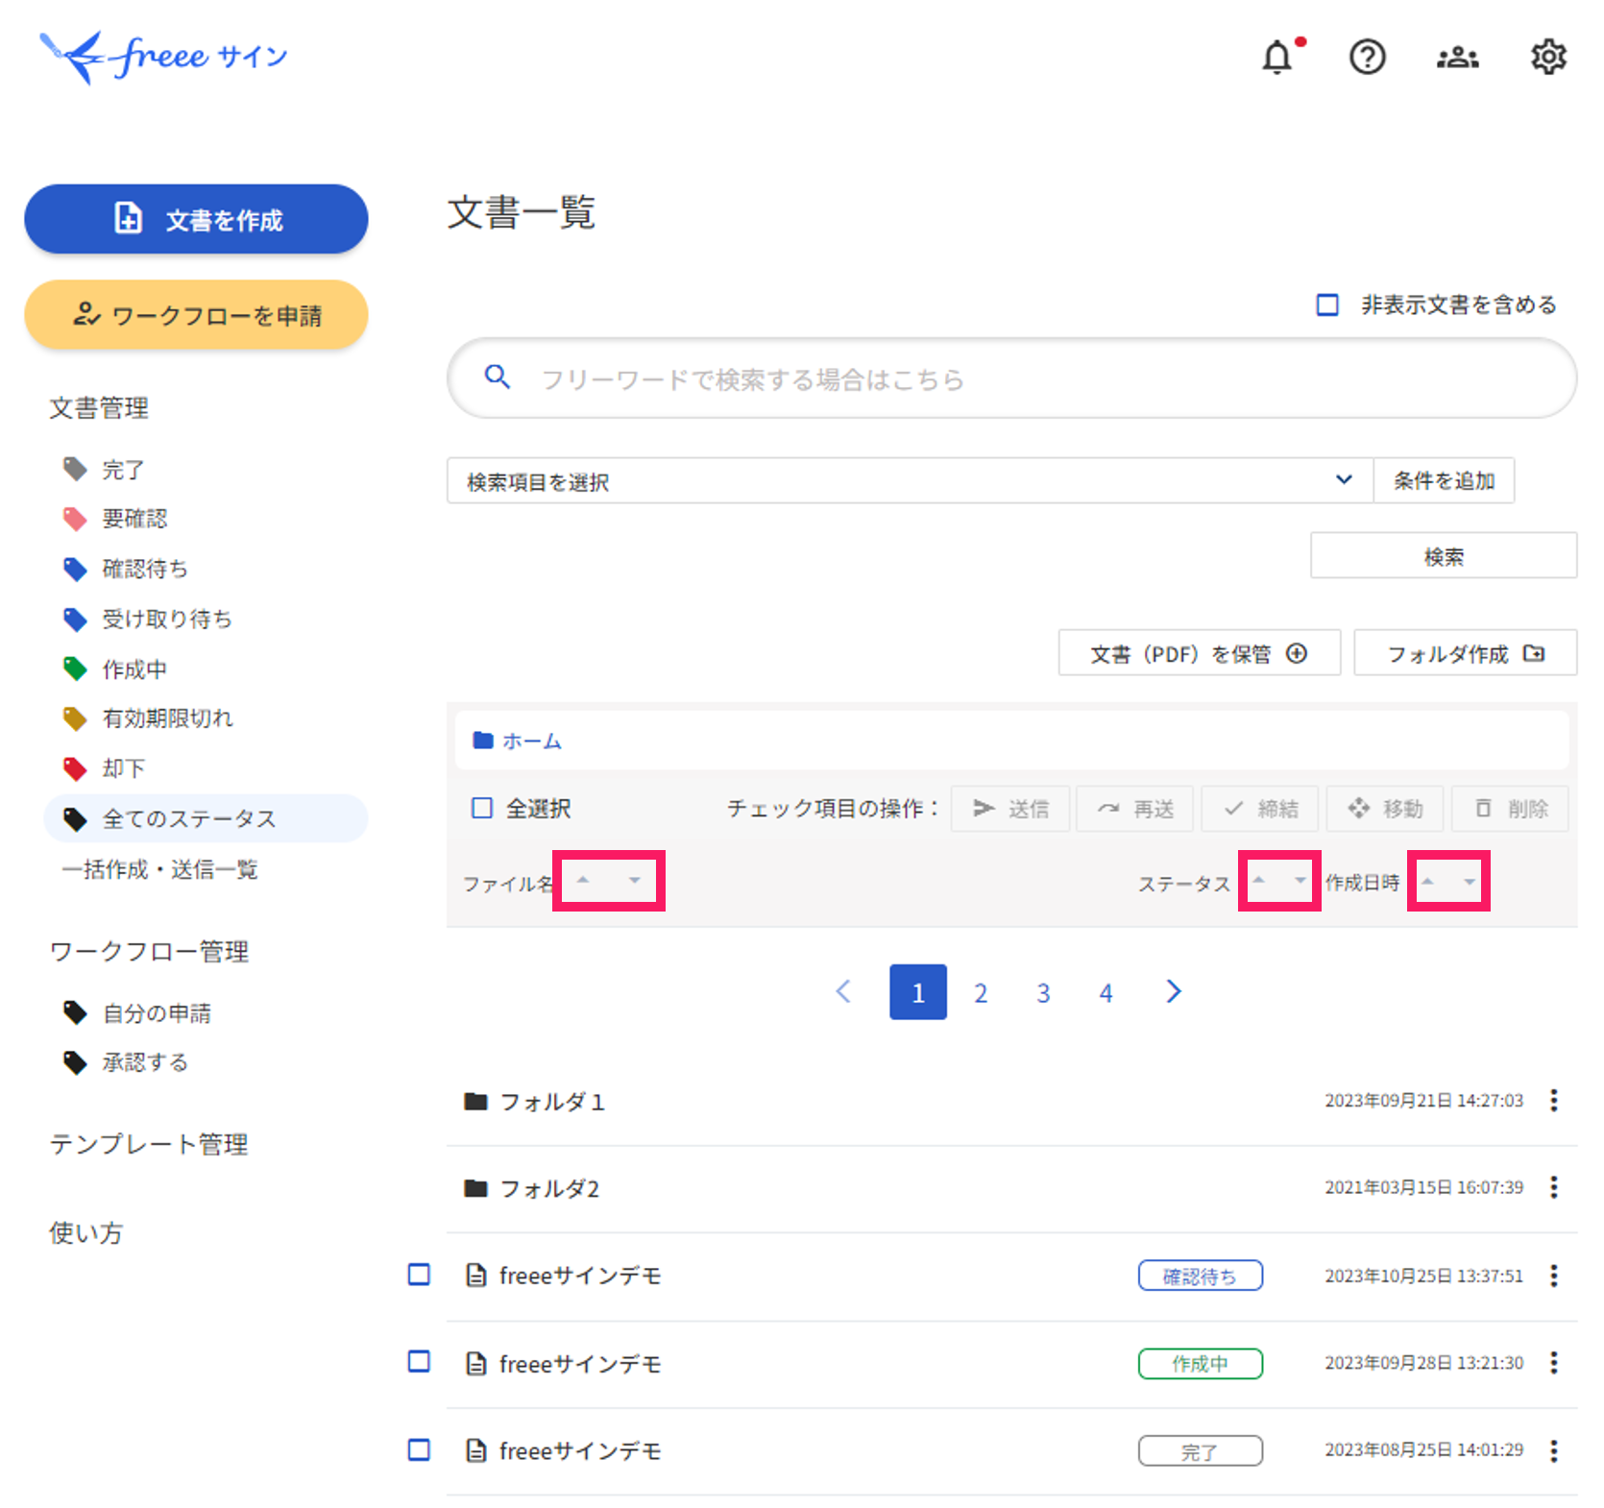Click the freee サイン logo
Screen dimensions: 1604x1508
[163, 57]
